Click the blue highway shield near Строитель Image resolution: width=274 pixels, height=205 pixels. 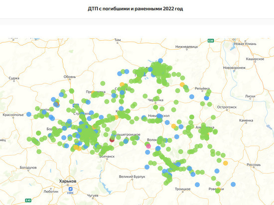pyautogui.click(x=76, y=105)
